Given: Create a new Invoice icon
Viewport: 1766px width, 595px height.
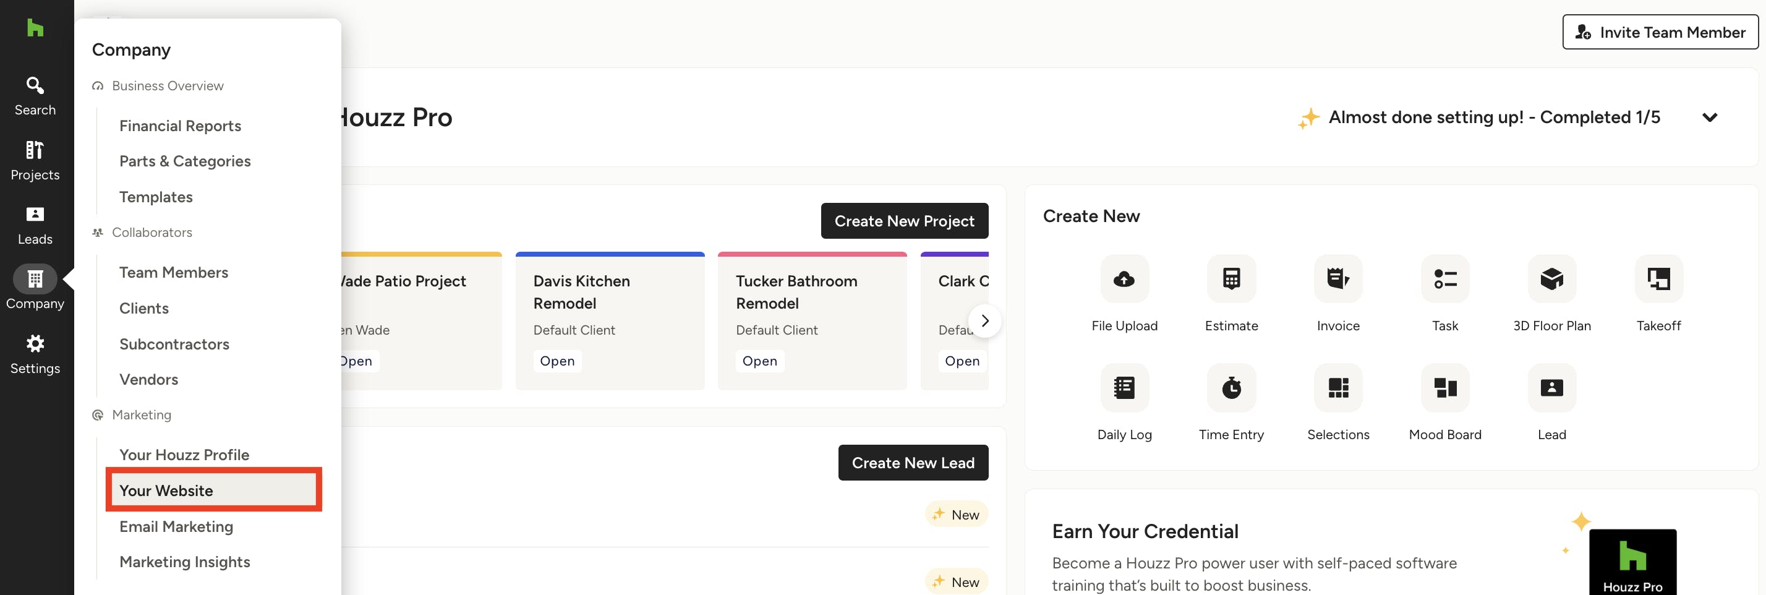Looking at the screenshot, I should click(x=1337, y=278).
